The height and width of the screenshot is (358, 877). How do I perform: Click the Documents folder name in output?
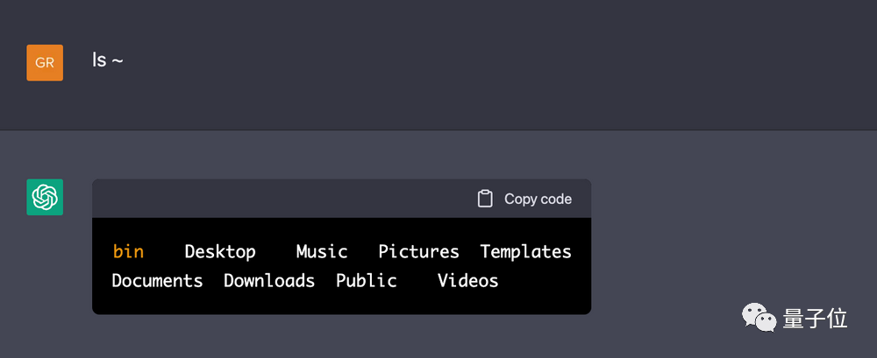point(158,281)
